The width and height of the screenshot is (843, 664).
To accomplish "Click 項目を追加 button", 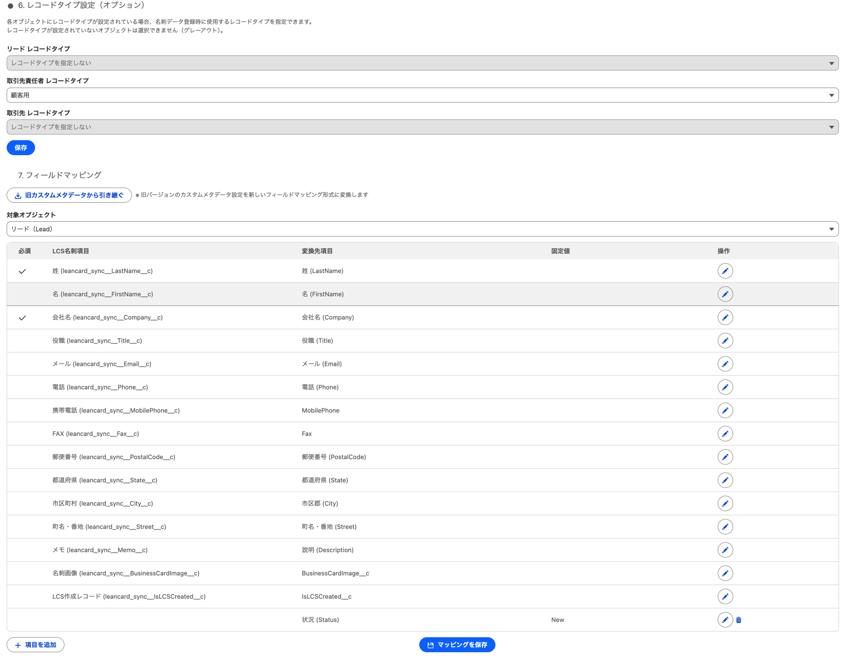I will [35, 645].
